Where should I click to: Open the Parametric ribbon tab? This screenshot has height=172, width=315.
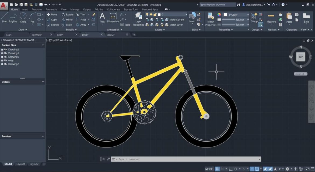(x=51, y=9)
